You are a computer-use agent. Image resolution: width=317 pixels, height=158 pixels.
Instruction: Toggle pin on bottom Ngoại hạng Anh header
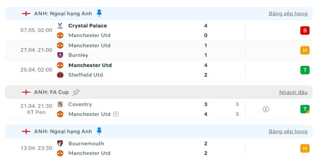point(99,131)
